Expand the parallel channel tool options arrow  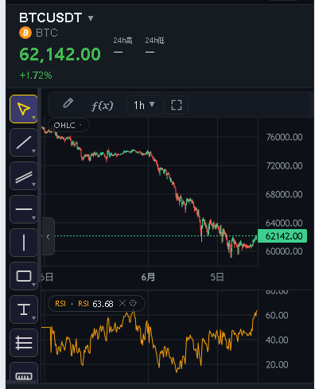click(33, 185)
